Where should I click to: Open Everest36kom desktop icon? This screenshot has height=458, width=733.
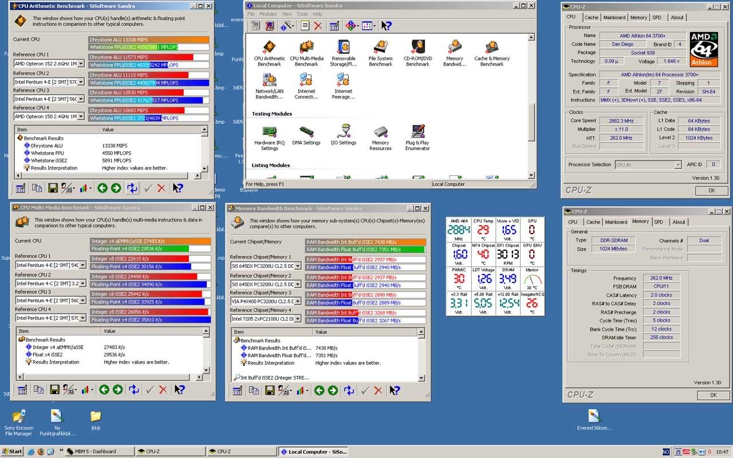[596, 420]
